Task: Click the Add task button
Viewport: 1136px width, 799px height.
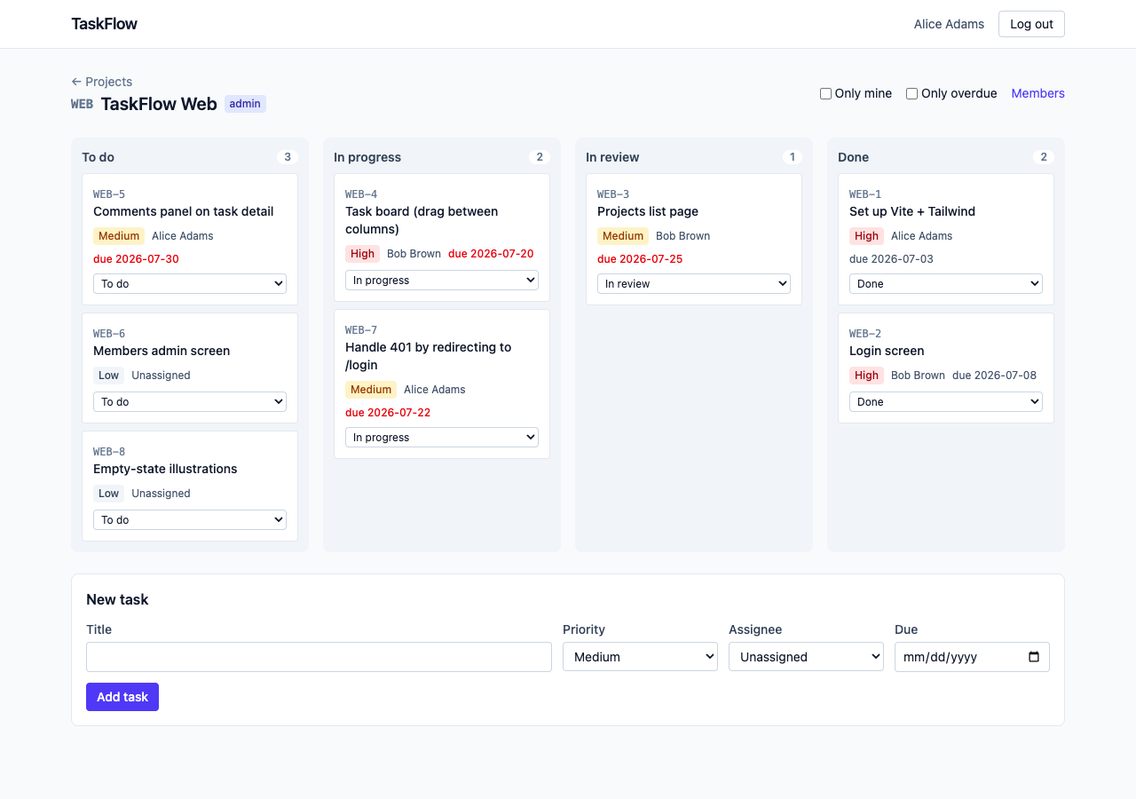Action: (122, 697)
